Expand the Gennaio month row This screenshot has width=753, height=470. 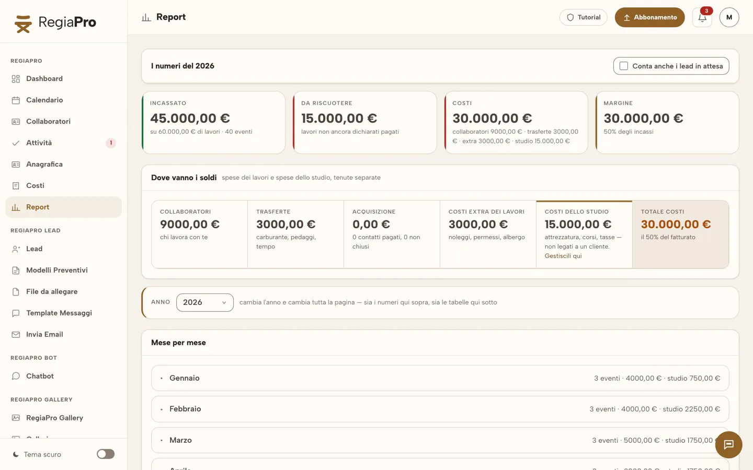tap(440, 378)
